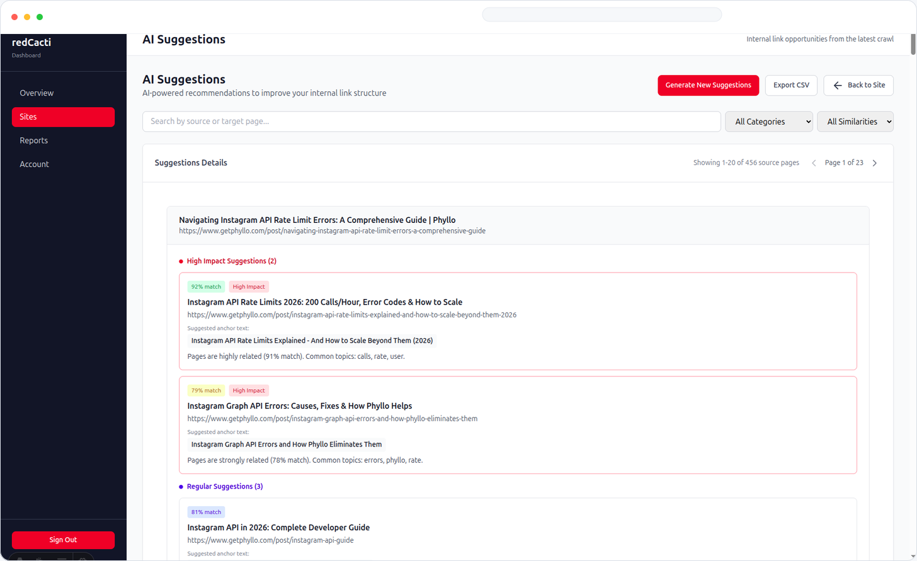Screen dimensions: 917x561
Task: Select Sites in the sidebar
Action: pos(63,117)
